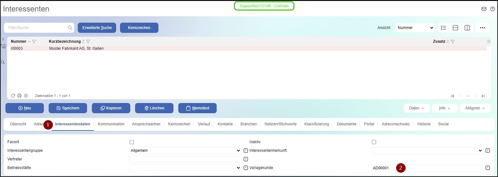
Task: Click the info icon next to Vertreter
Action: [246, 159]
